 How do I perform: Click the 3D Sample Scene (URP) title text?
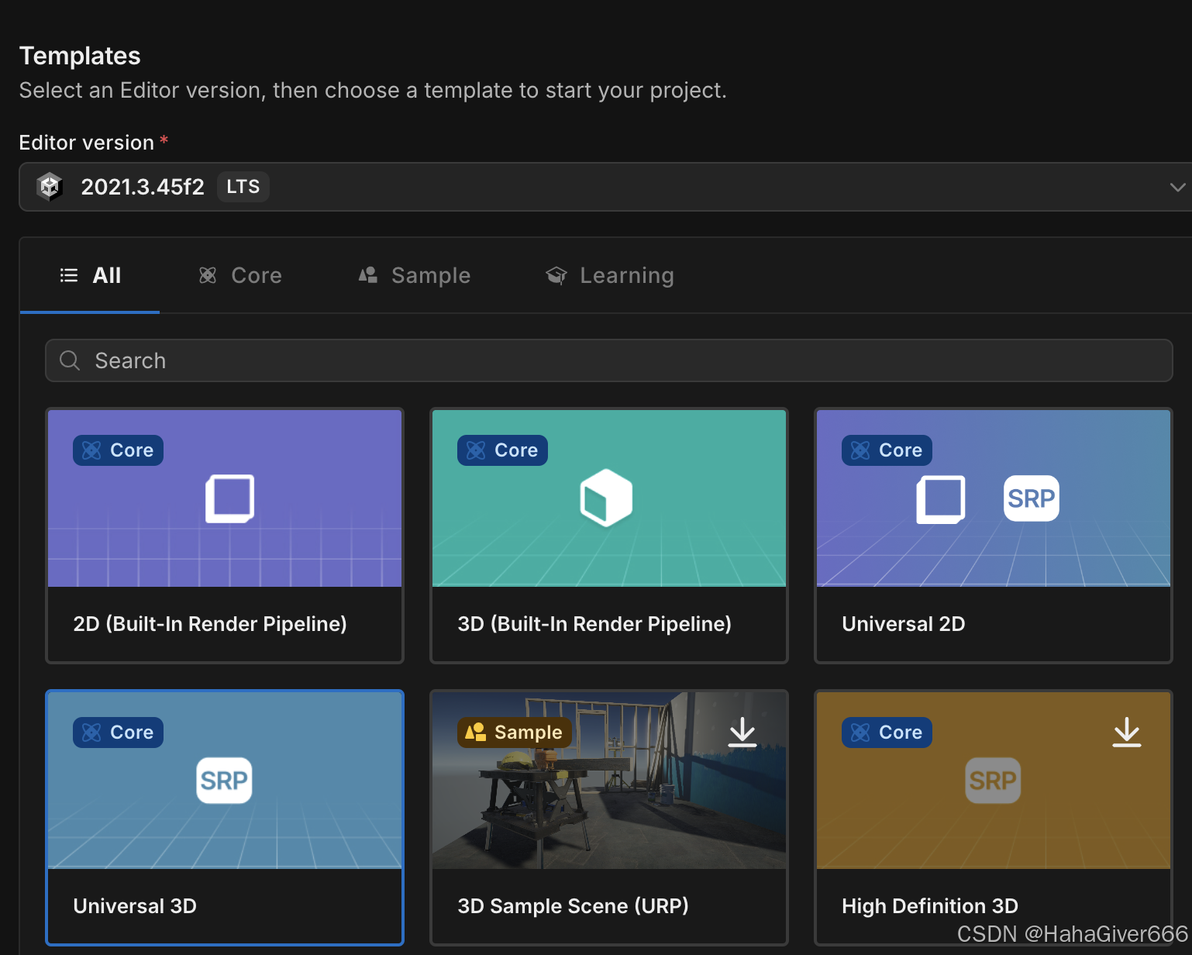574,906
